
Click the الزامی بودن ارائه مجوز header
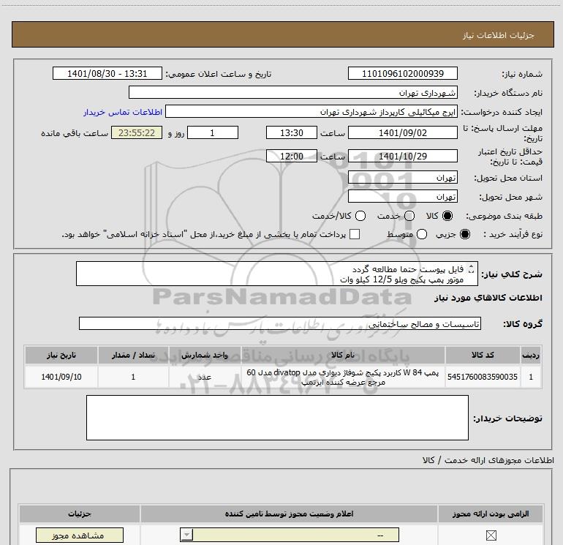point(491,514)
